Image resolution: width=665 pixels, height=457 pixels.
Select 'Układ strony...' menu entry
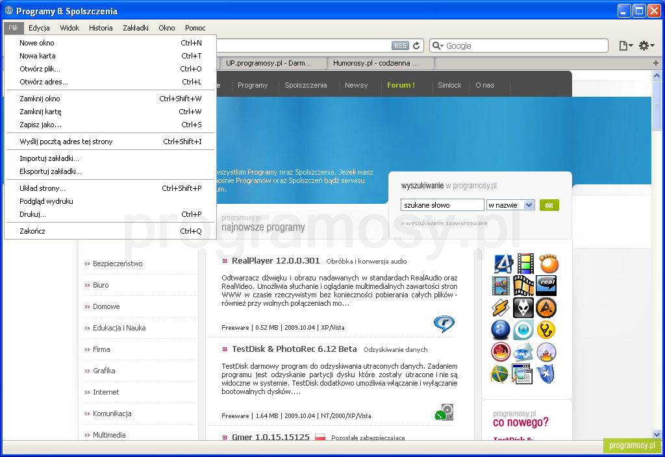(110, 188)
